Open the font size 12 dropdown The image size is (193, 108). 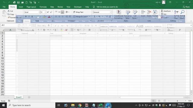pyautogui.click(x=45, y=12)
